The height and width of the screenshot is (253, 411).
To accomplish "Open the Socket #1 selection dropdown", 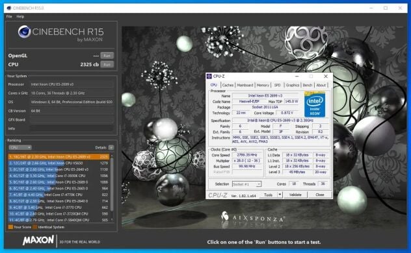I will point(246,184).
